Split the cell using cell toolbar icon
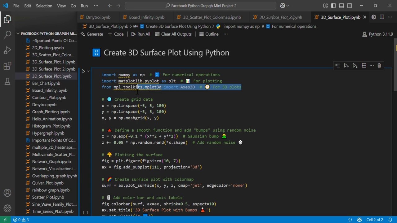This screenshot has width=397, height=223. [364, 65]
